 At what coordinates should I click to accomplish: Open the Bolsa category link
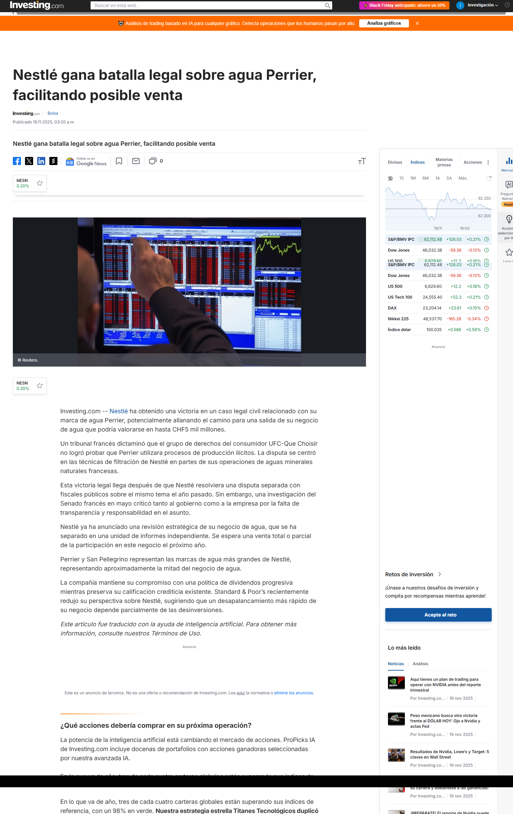coord(53,113)
